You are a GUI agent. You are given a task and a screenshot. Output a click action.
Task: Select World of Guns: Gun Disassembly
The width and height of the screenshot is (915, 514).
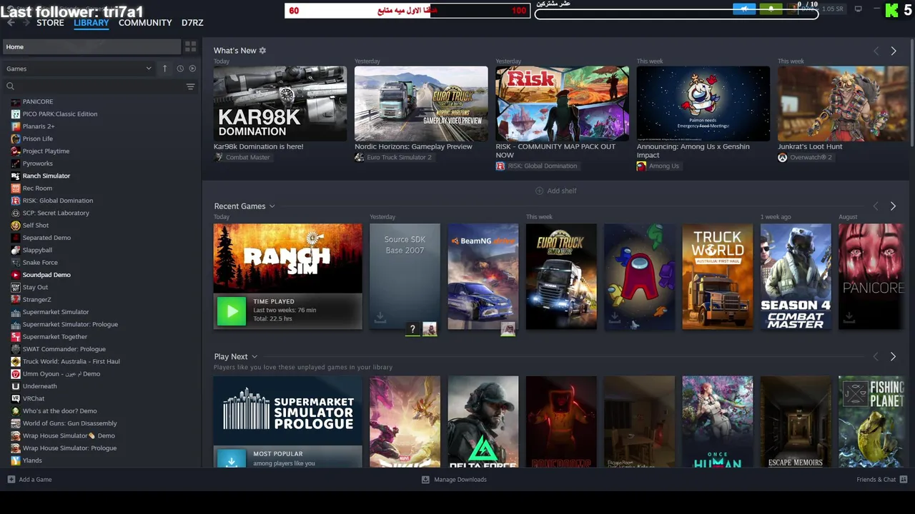(x=69, y=423)
